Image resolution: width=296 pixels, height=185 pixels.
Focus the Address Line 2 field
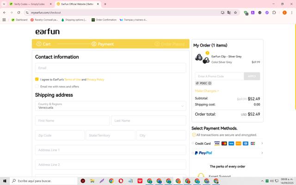[111, 165]
